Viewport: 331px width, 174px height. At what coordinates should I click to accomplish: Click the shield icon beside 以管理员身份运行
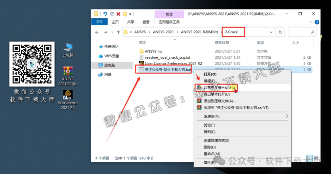coord(199,87)
